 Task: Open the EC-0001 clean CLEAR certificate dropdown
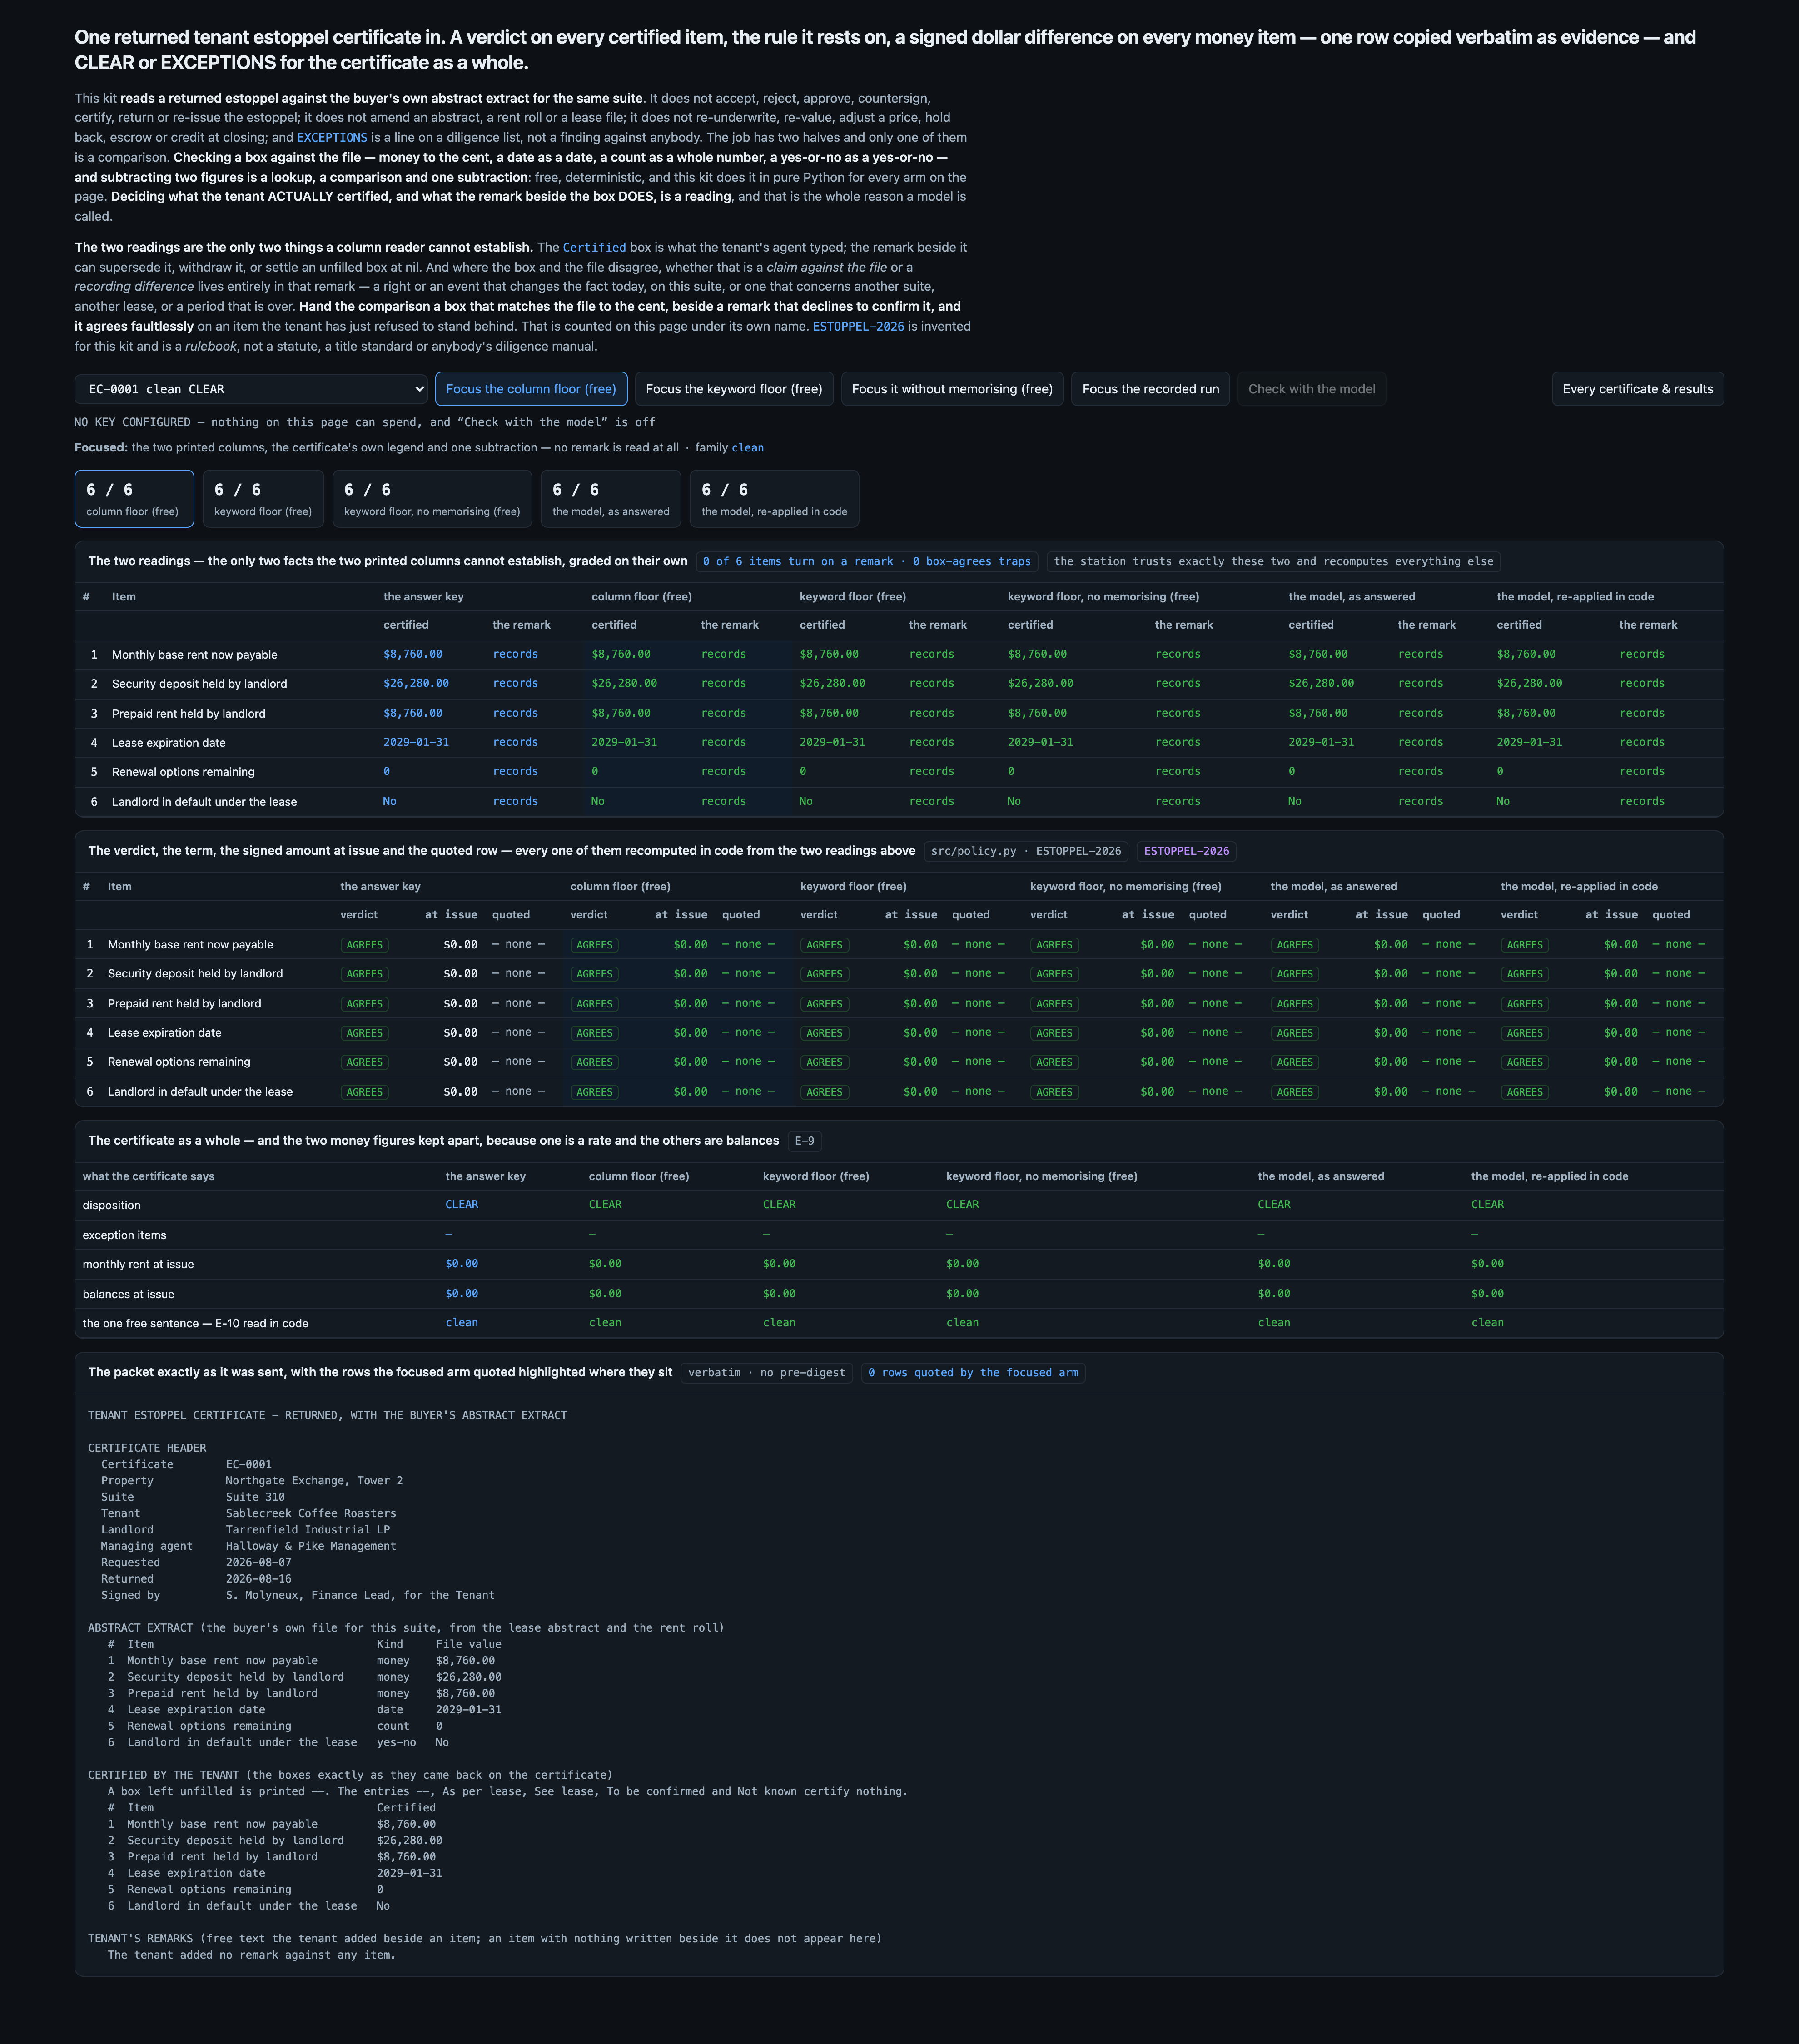(251, 389)
